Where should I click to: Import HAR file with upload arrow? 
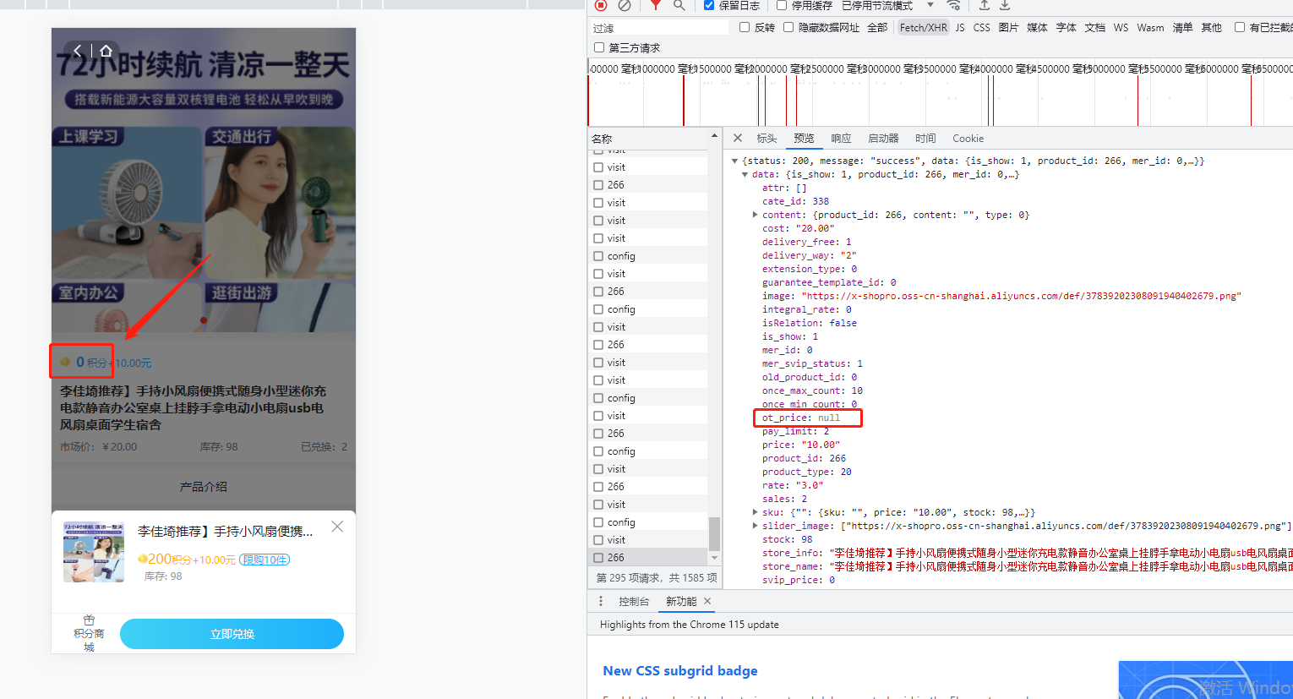985,5
